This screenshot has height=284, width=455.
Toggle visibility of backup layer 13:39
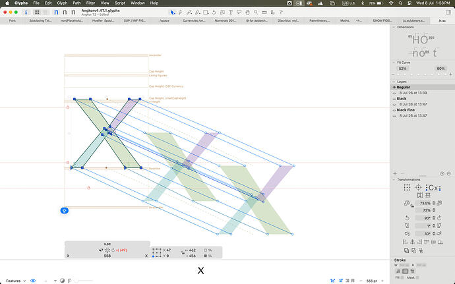[394, 93]
